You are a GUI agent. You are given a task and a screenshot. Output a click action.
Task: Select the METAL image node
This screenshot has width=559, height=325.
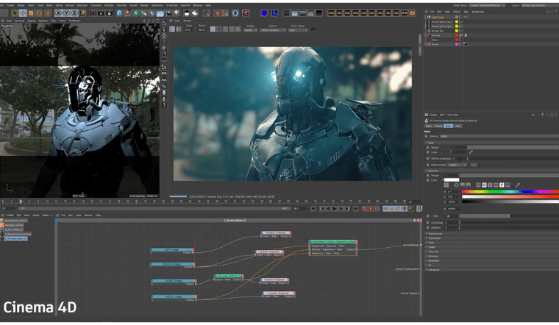(x=174, y=297)
